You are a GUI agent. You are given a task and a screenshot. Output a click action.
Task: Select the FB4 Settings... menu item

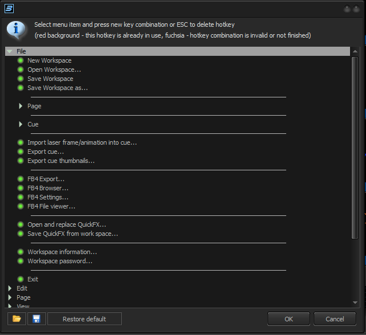[48, 197]
